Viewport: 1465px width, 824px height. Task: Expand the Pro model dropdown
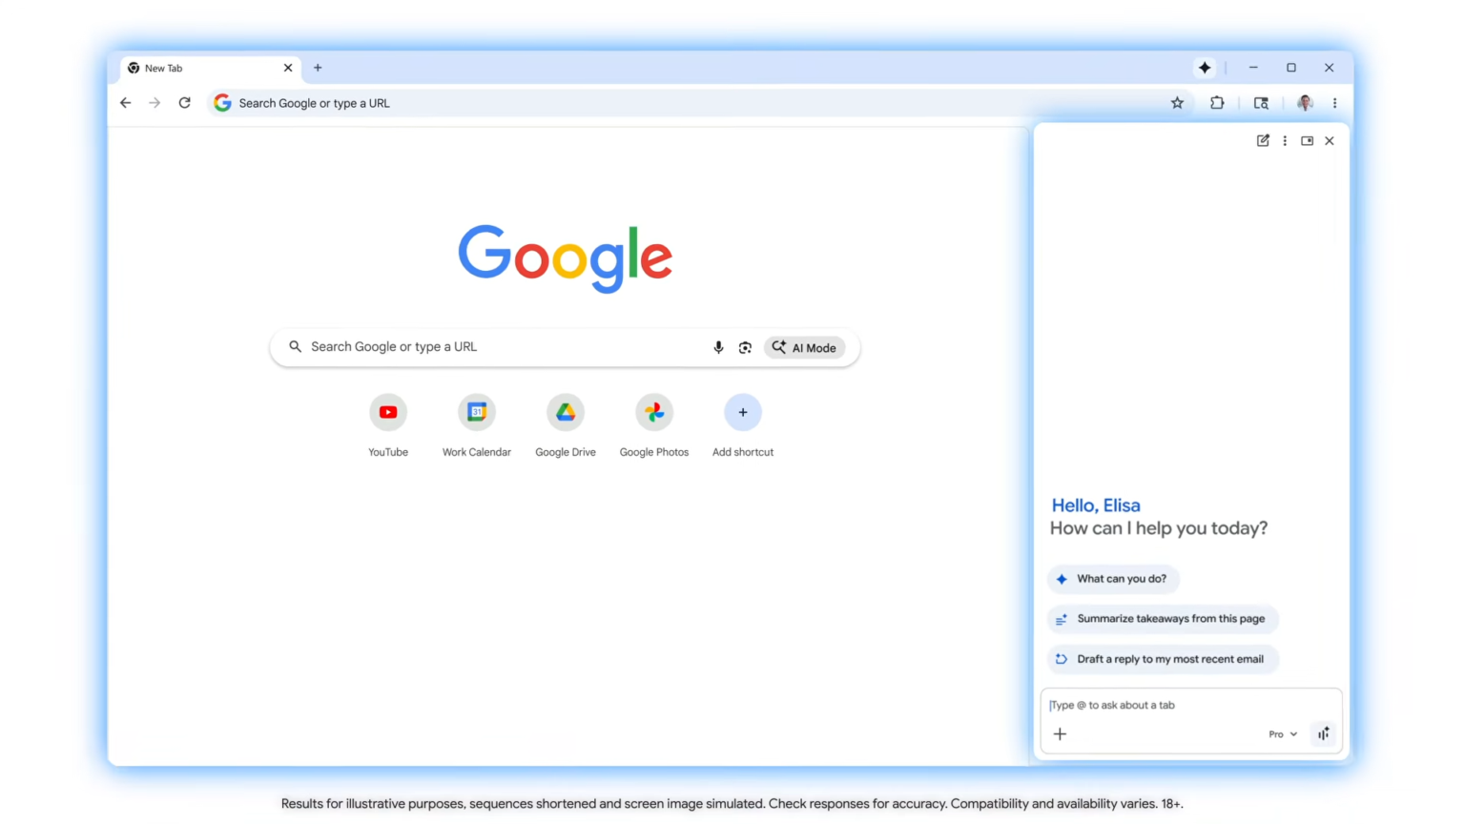tap(1283, 733)
